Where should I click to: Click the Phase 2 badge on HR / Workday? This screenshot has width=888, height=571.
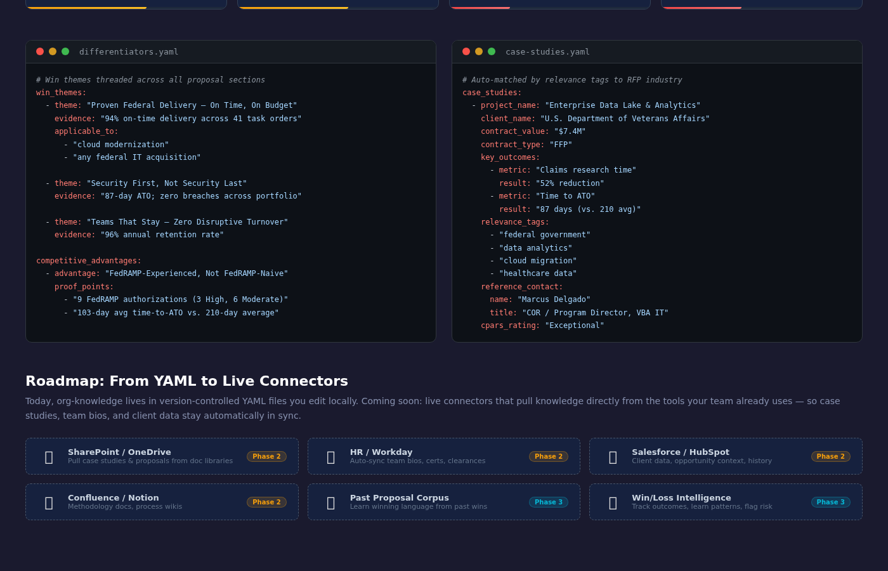click(x=548, y=456)
